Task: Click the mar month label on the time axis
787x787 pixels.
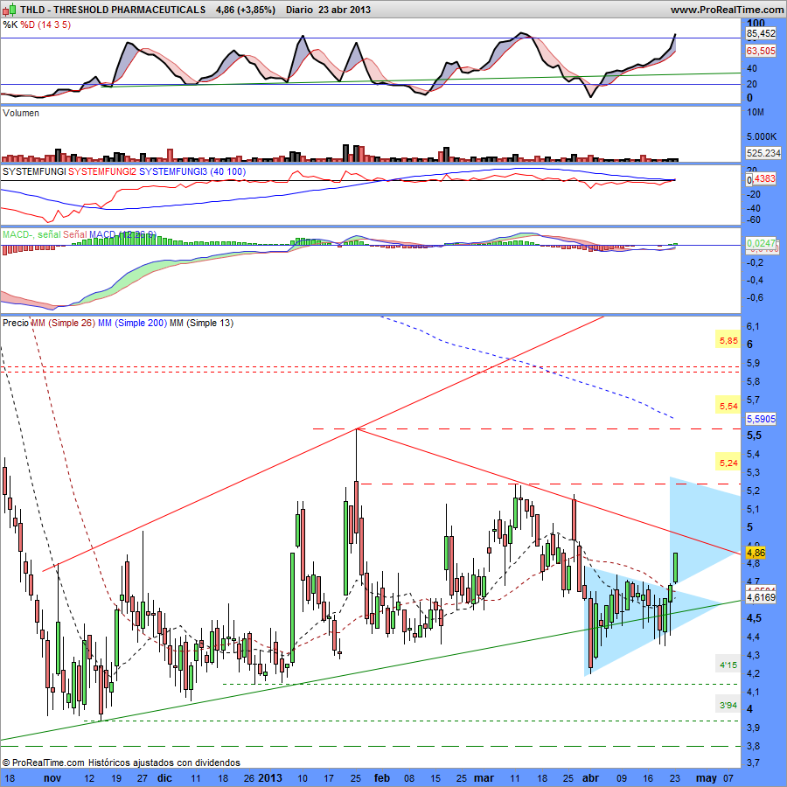Action: click(484, 778)
